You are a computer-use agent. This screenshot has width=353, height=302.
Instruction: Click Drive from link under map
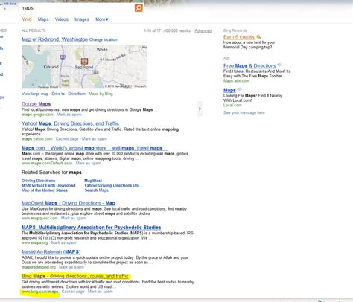77,94
